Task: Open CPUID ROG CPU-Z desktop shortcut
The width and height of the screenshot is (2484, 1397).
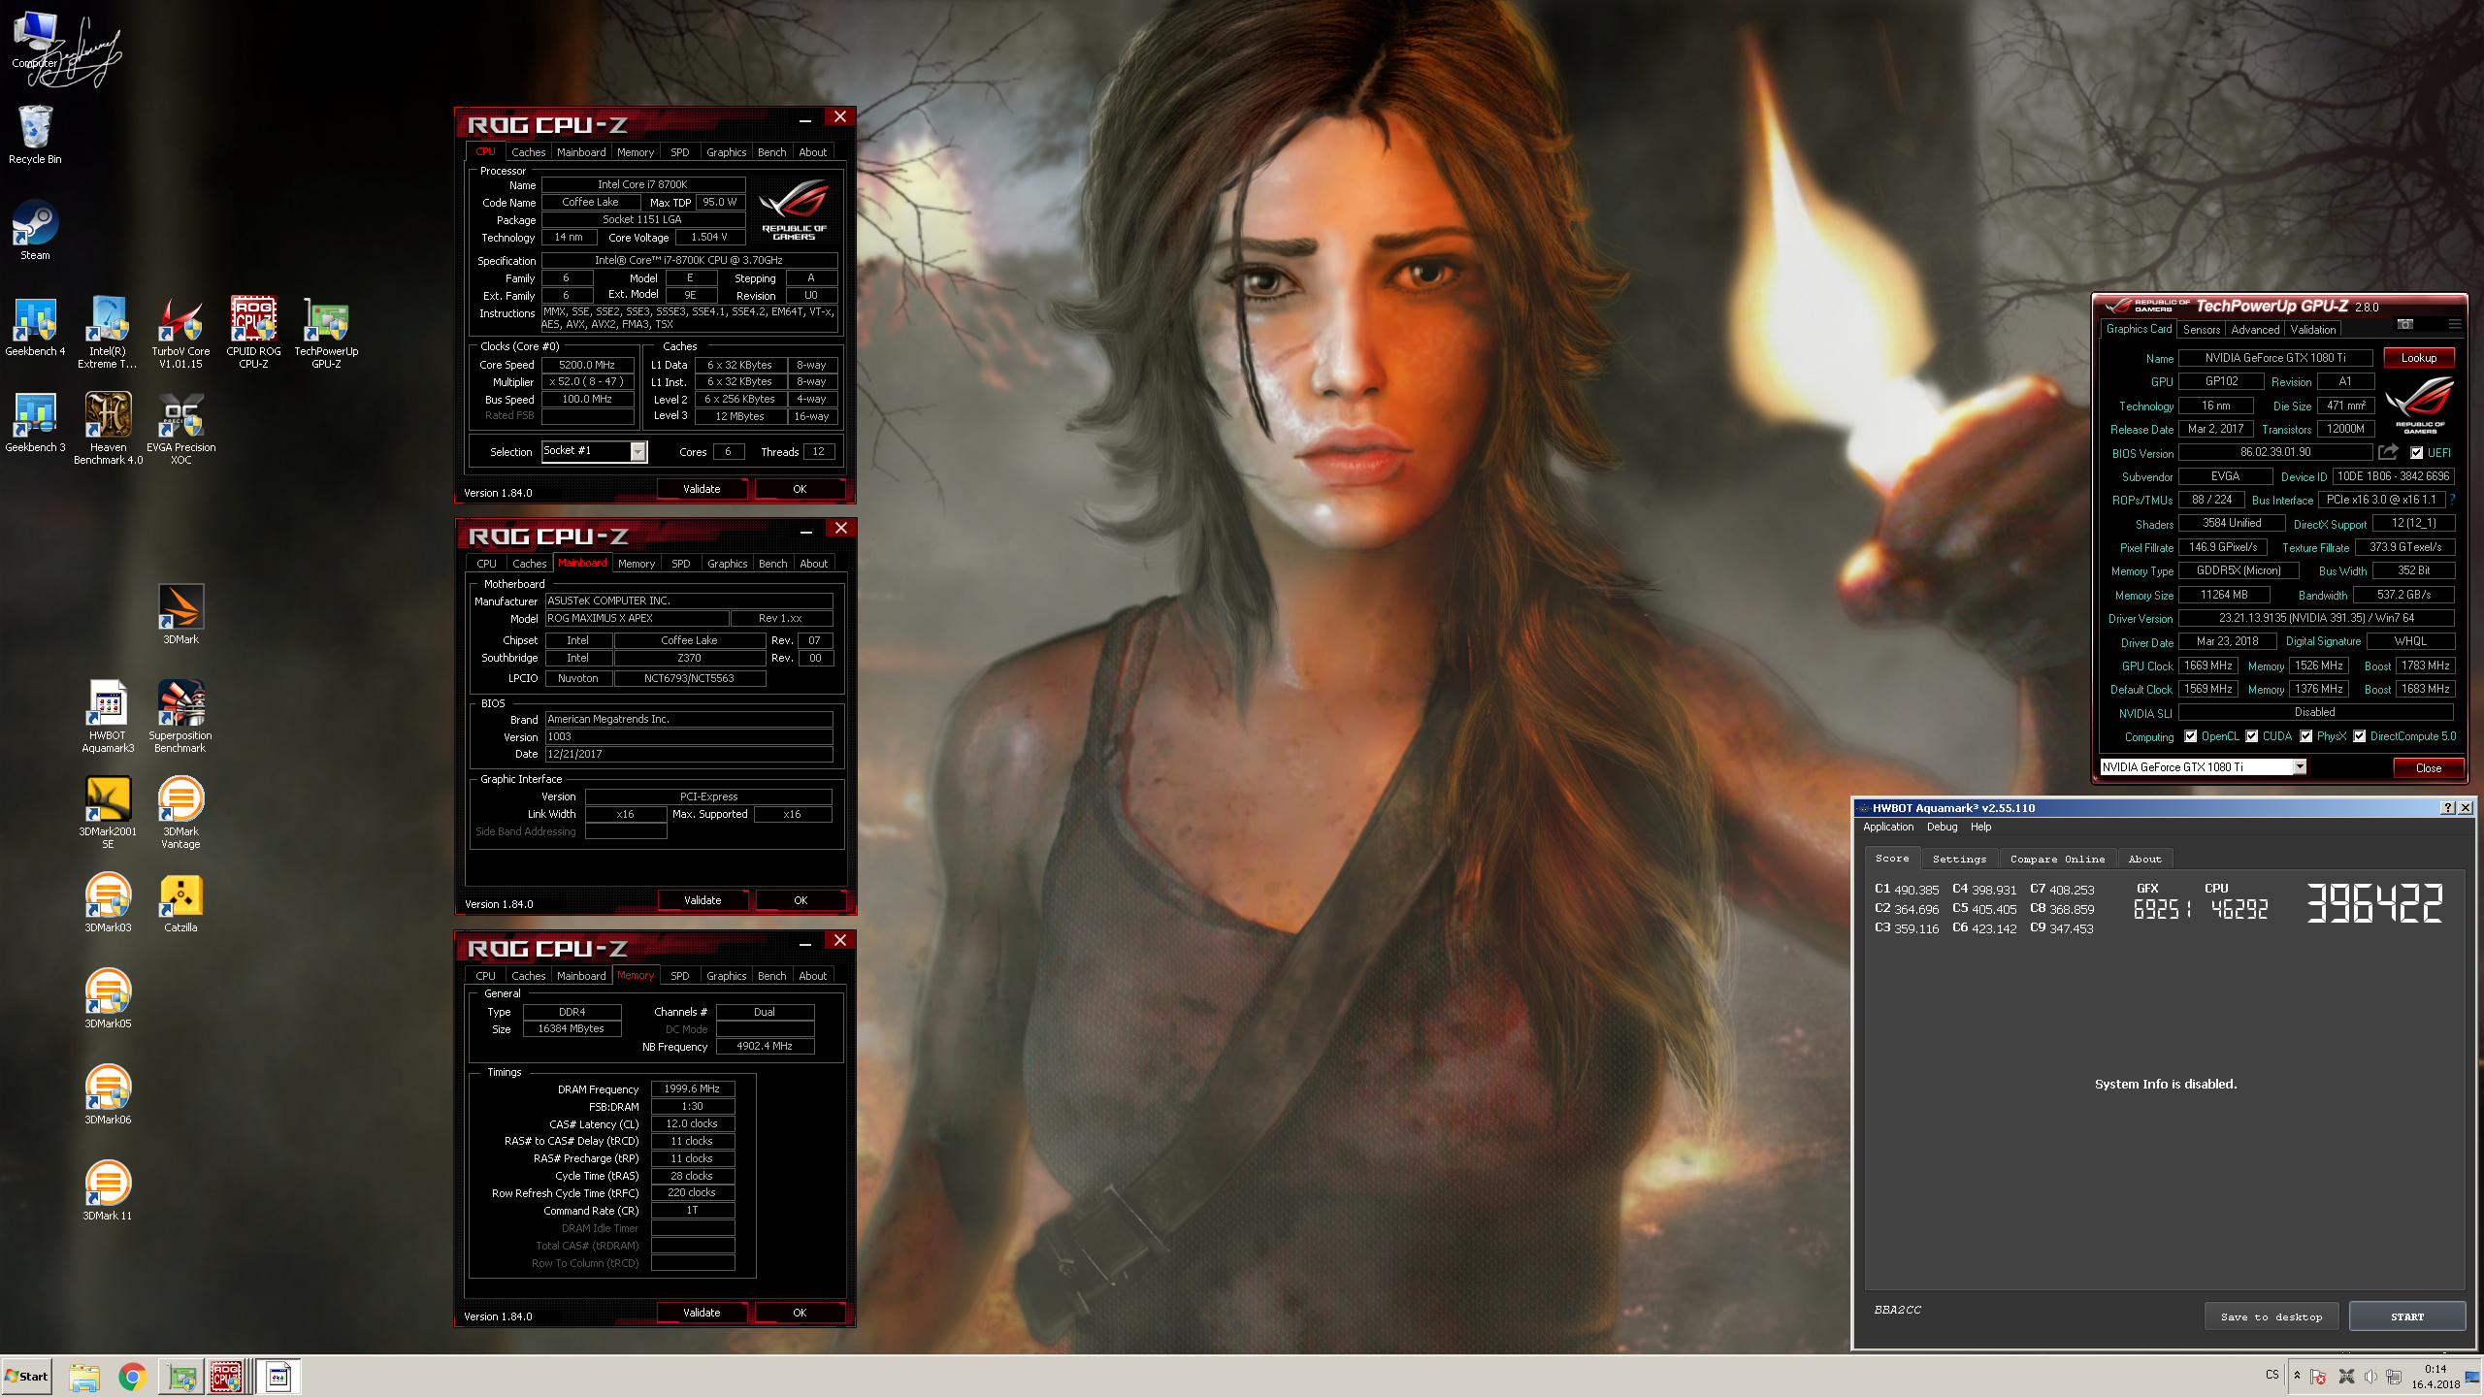Action: click(253, 333)
